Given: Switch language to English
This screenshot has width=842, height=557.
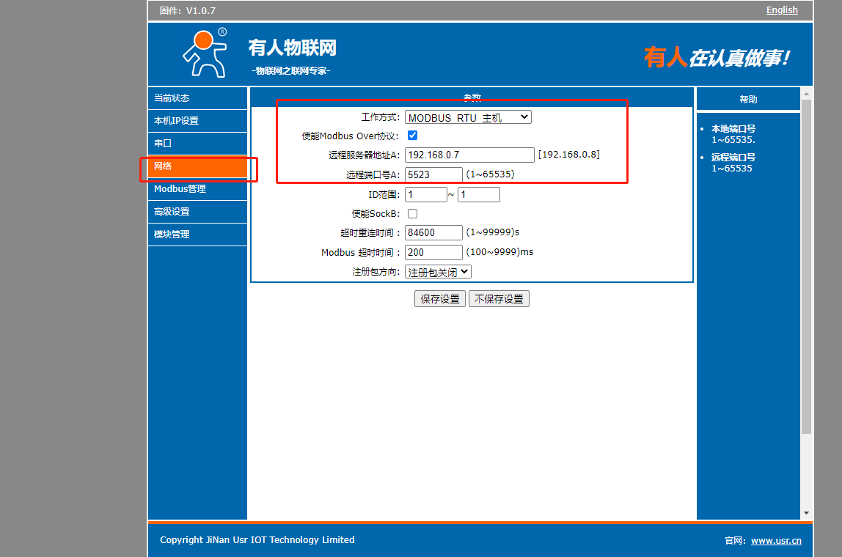Looking at the screenshot, I should coord(782,10).
